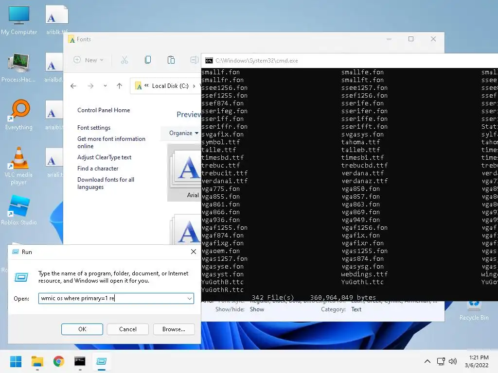Click tahoma.ttf in cmd output
The width and height of the screenshot is (498, 373).
coord(360,142)
